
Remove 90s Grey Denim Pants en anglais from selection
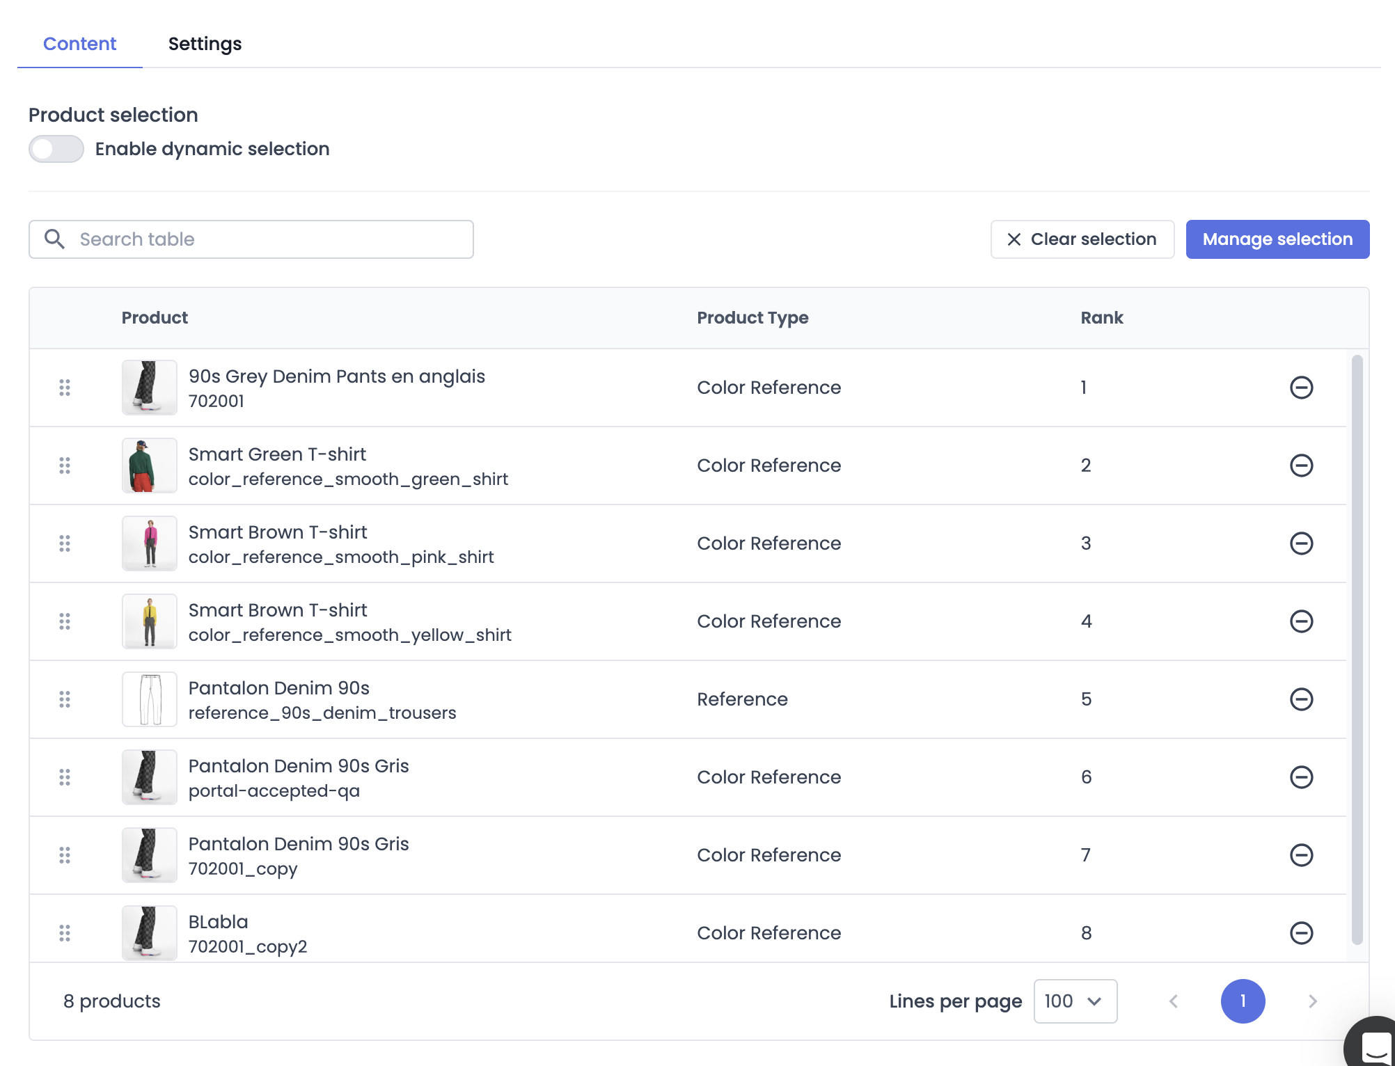pyautogui.click(x=1301, y=388)
